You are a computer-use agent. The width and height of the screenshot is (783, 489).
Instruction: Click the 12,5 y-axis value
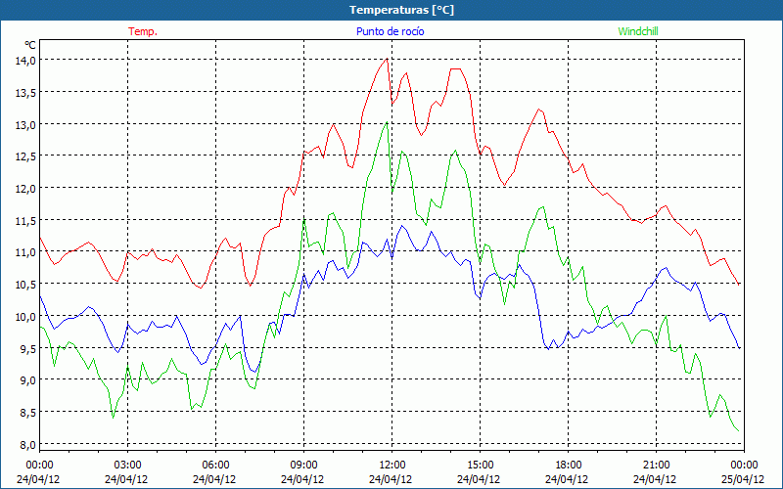click(25, 156)
